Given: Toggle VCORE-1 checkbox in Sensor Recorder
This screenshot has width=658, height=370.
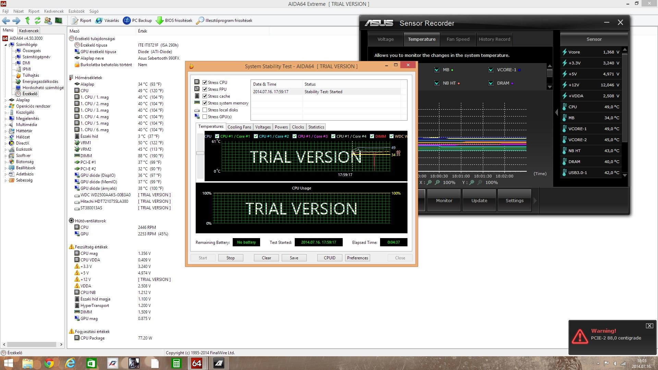Looking at the screenshot, I should point(491,70).
